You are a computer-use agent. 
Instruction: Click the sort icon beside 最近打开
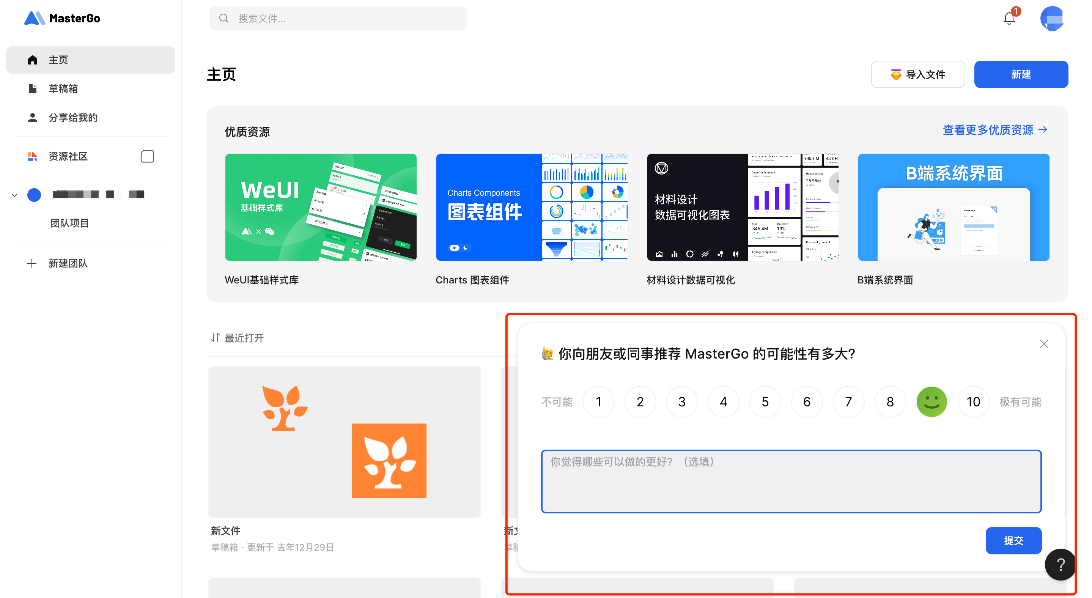pos(216,337)
